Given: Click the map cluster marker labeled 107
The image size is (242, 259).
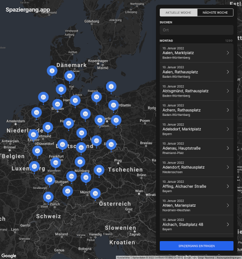Looking at the screenshot, I should tap(96, 141).
